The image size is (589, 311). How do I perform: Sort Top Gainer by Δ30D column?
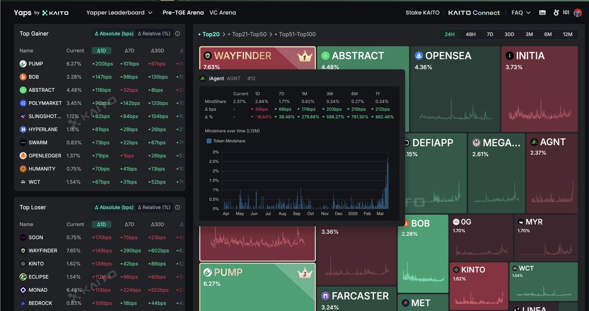tap(157, 51)
